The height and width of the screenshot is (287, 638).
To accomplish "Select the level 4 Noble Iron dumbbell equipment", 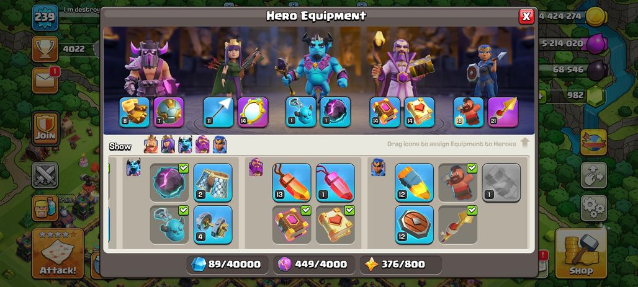I will click(213, 224).
